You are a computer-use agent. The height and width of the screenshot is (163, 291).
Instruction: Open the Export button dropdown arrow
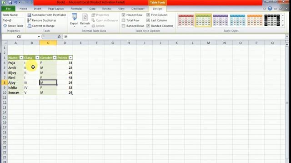click(x=74, y=26)
